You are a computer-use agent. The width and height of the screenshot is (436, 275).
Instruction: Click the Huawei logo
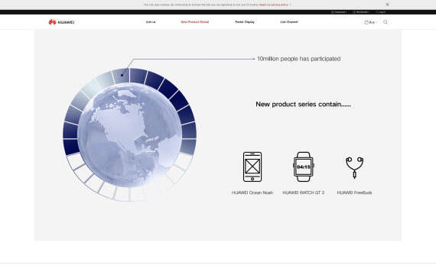61,22
